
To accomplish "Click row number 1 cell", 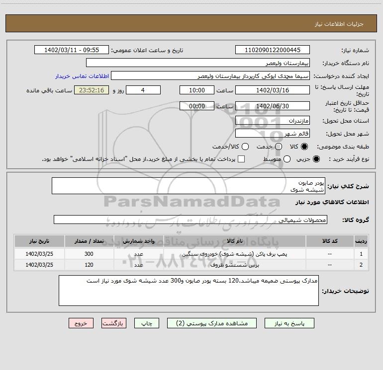I will tap(361, 254).
